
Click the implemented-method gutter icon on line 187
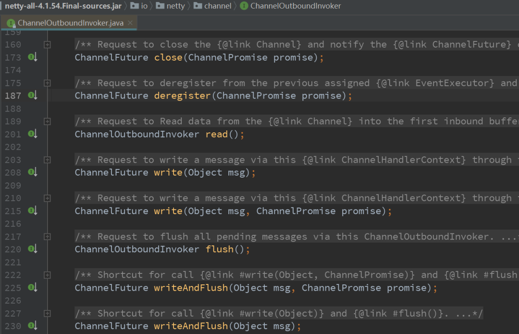(33, 96)
